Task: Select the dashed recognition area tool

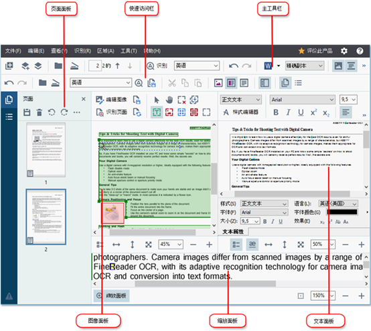Action: (206, 112)
